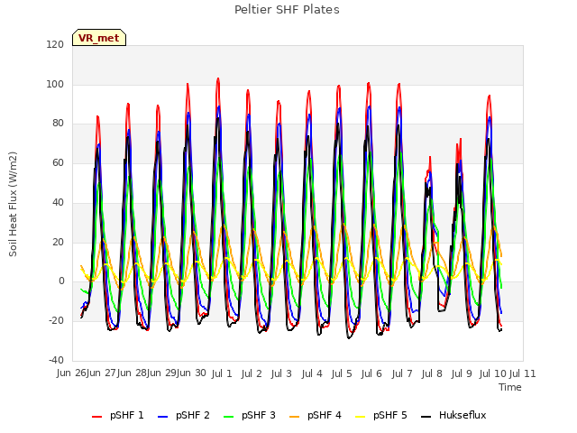Viewport: 577px width, 433px height.
Task: Click the 60 y-axis tick label
Action: pos(58,162)
